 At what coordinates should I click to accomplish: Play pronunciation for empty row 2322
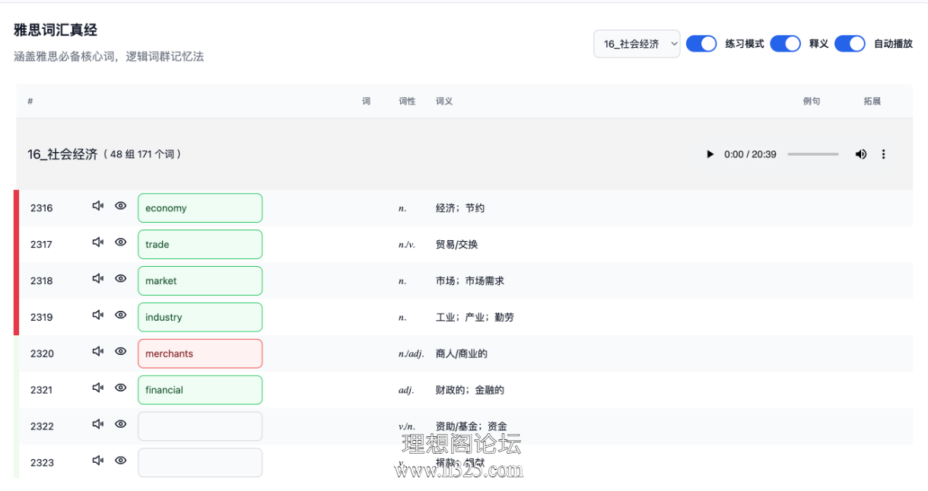pyautogui.click(x=97, y=424)
